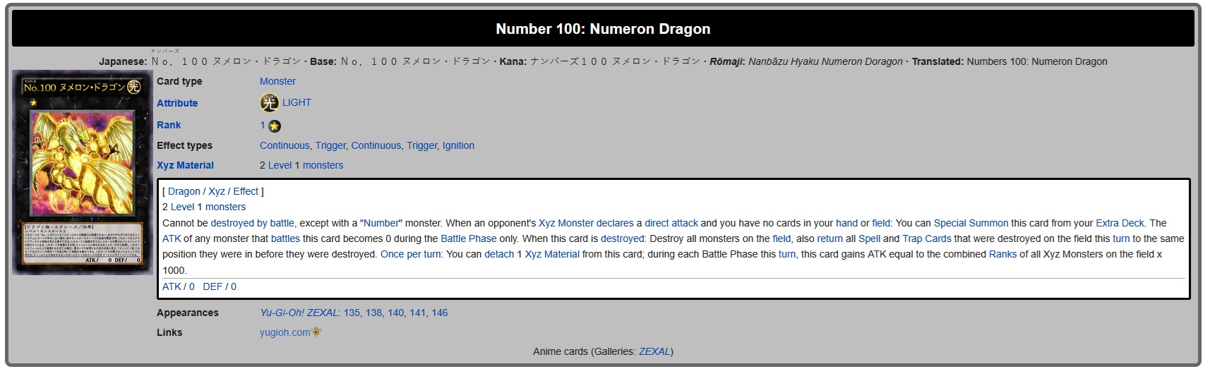Open the 'destroyed by battle' link
Viewport: 1205px width, 369px height.
tap(252, 223)
